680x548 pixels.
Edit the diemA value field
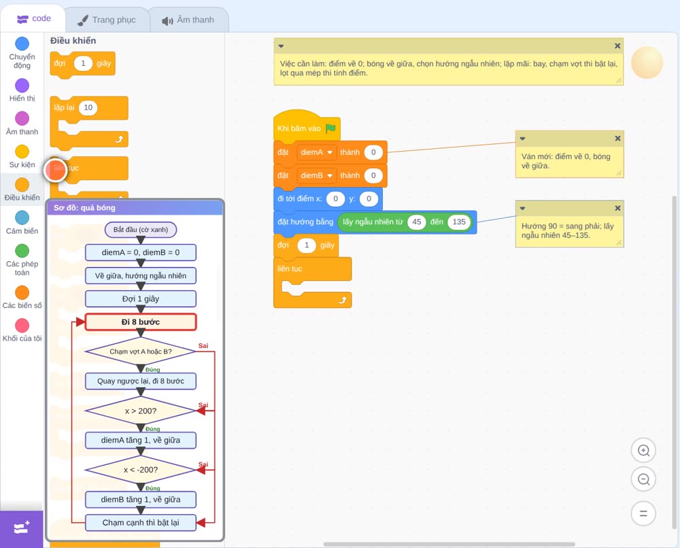click(373, 152)
